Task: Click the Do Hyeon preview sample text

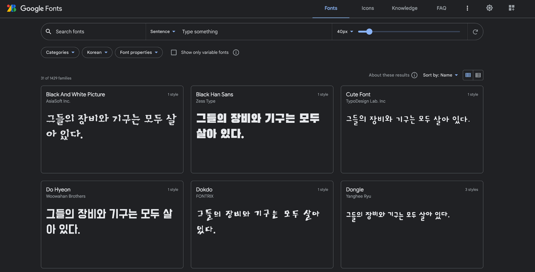Action: 109,221
